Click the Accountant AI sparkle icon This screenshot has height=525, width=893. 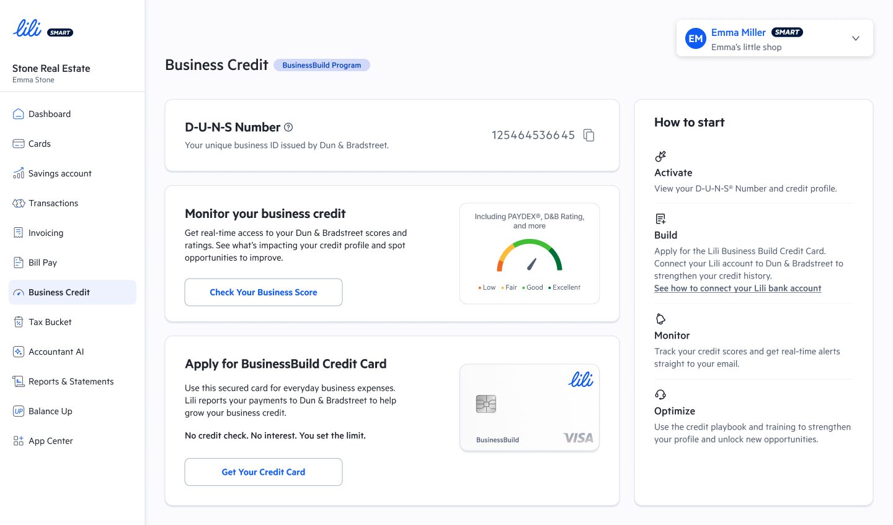click(19, 352)
